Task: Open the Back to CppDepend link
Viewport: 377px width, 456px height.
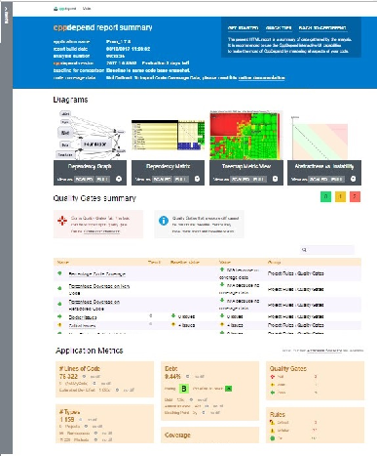Action: click(x=322, y=28)
